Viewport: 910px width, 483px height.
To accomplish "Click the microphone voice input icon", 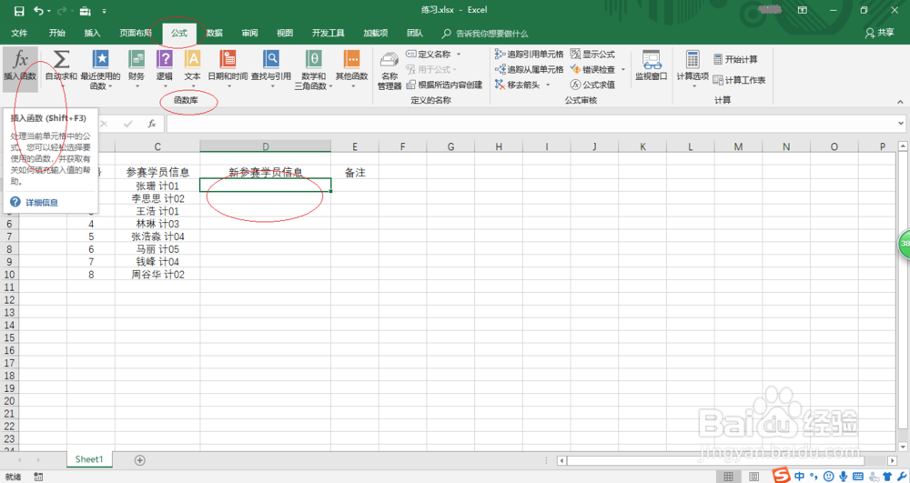I will click(x=844, y=476).
